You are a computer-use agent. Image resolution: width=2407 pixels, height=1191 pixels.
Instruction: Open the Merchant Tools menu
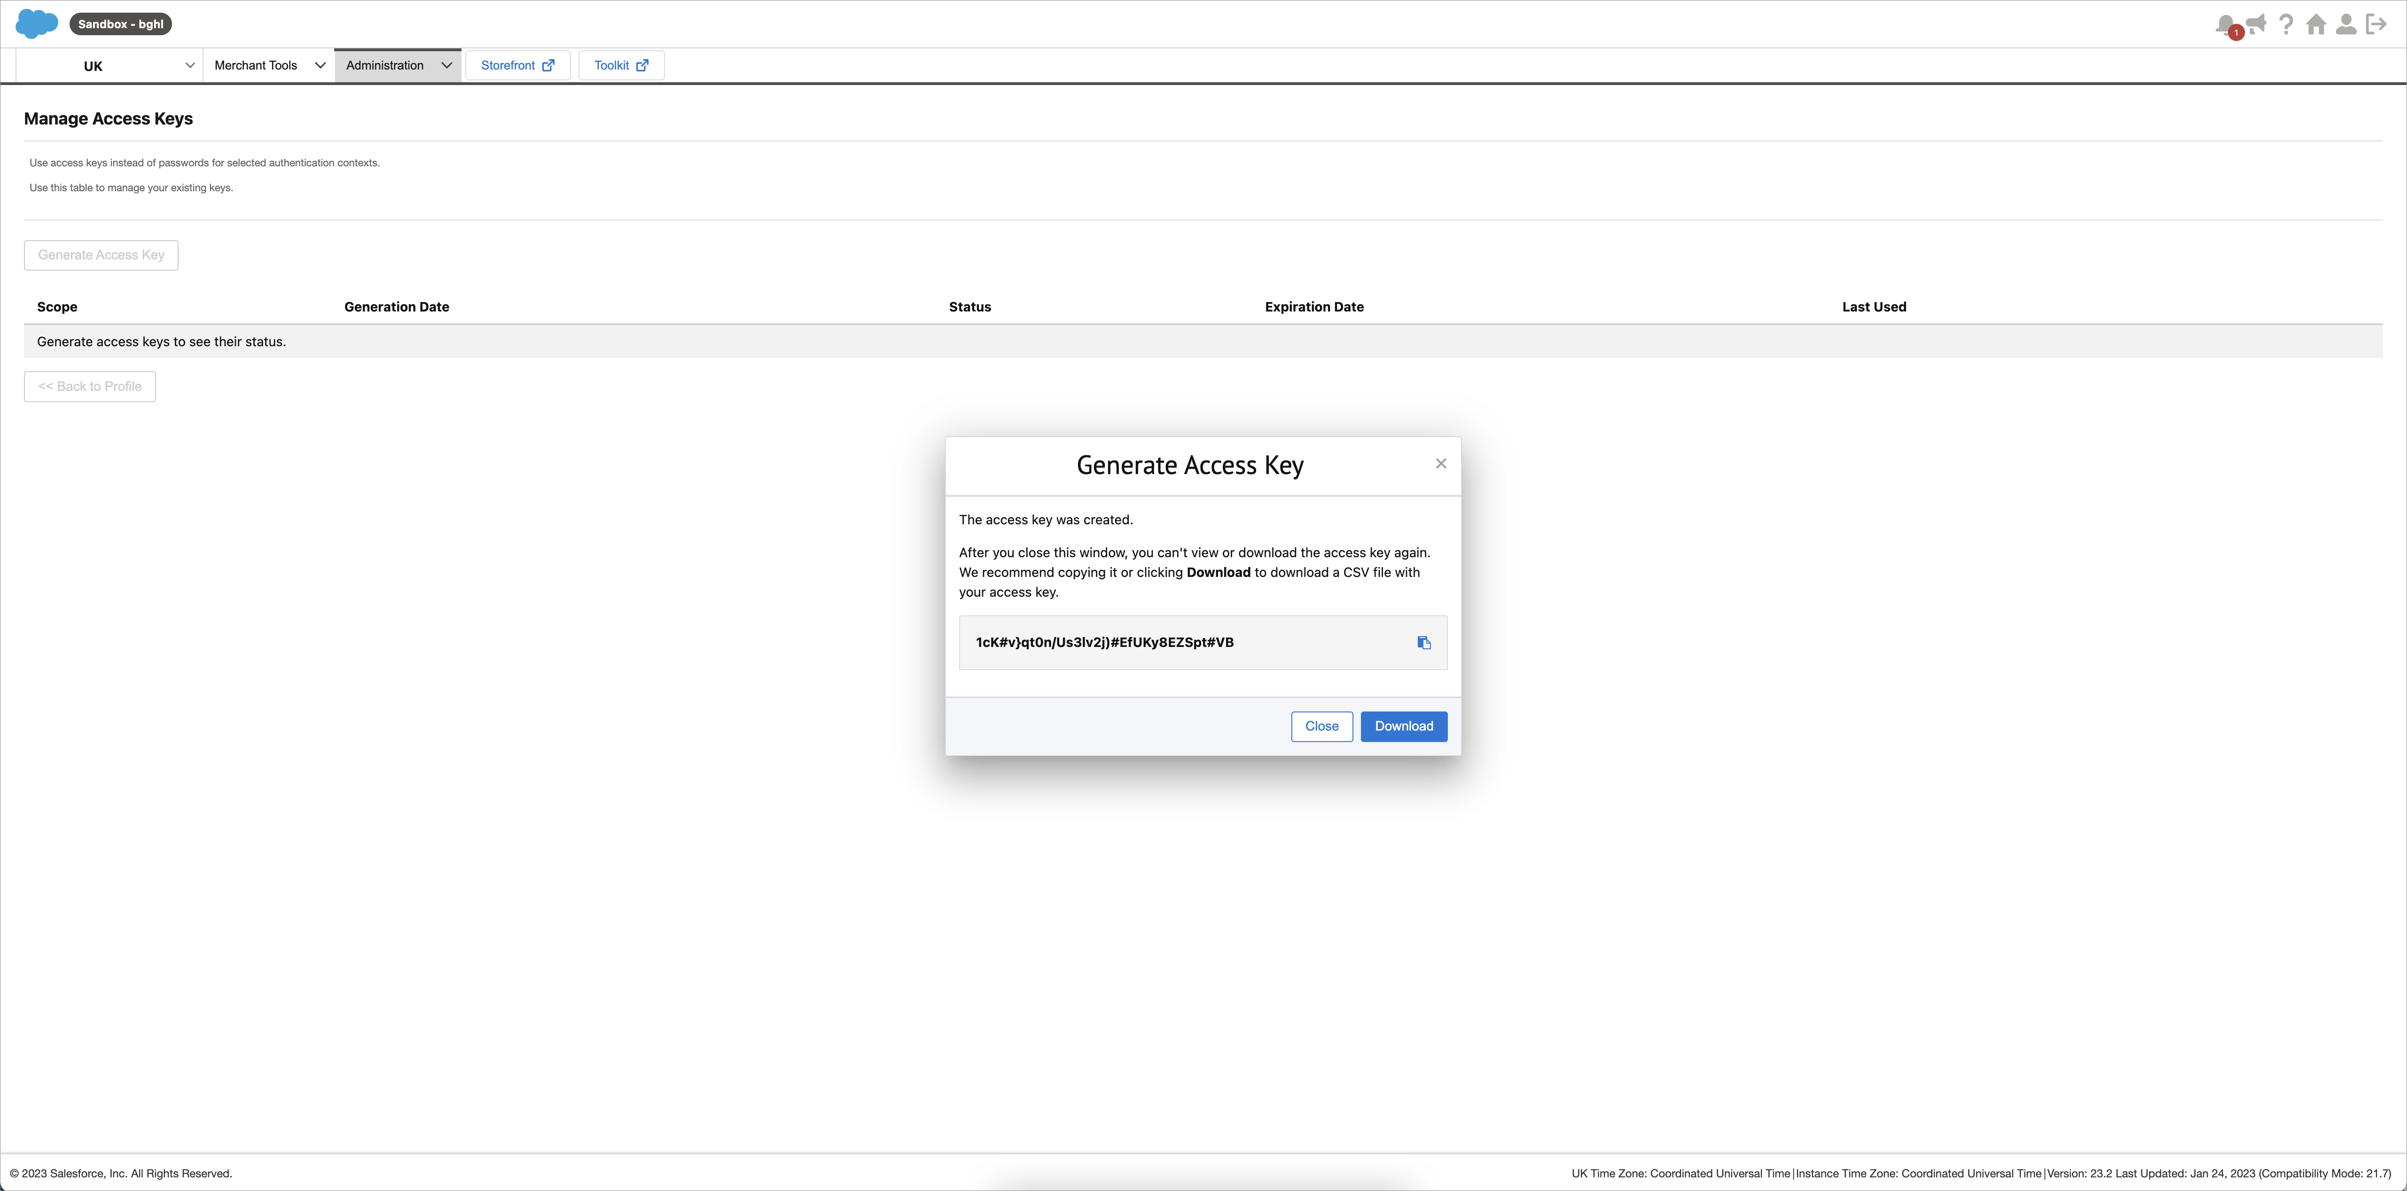pos(269,65)
